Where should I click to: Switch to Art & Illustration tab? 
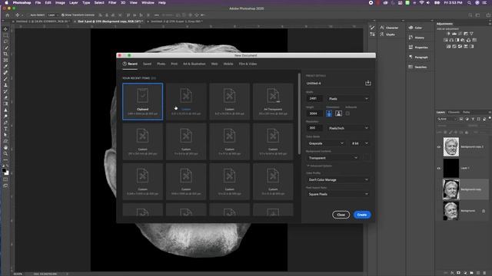[194, 64]
